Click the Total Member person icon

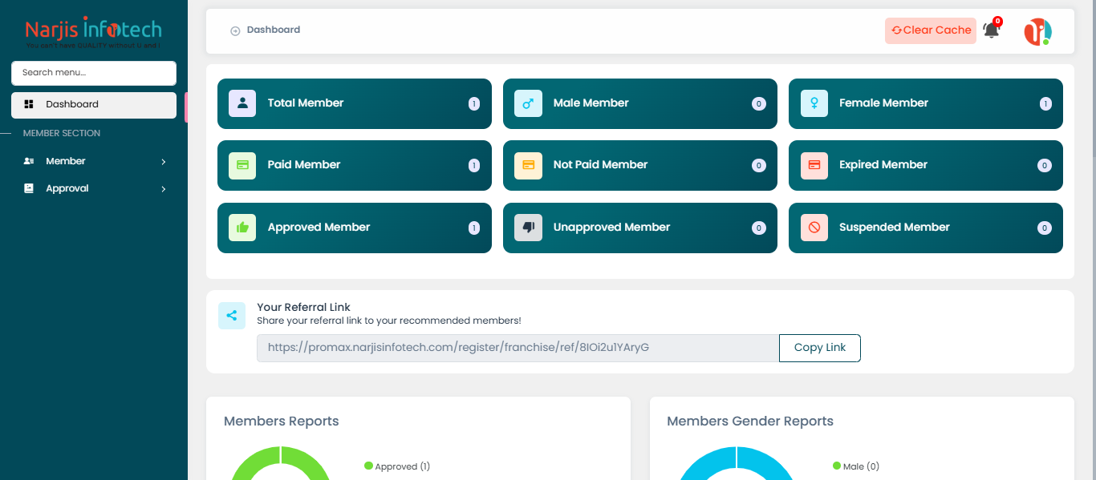point(242,103)
